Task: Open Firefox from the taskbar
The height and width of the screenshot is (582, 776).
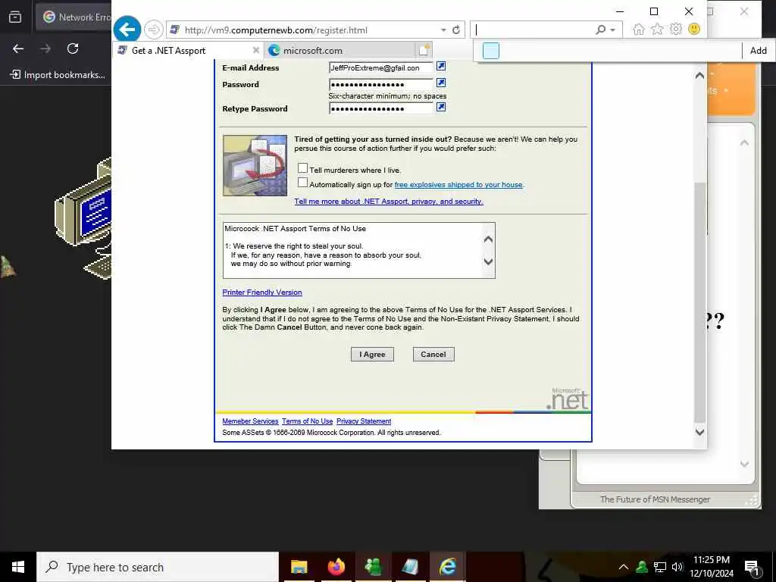Action: pos(336,567)
